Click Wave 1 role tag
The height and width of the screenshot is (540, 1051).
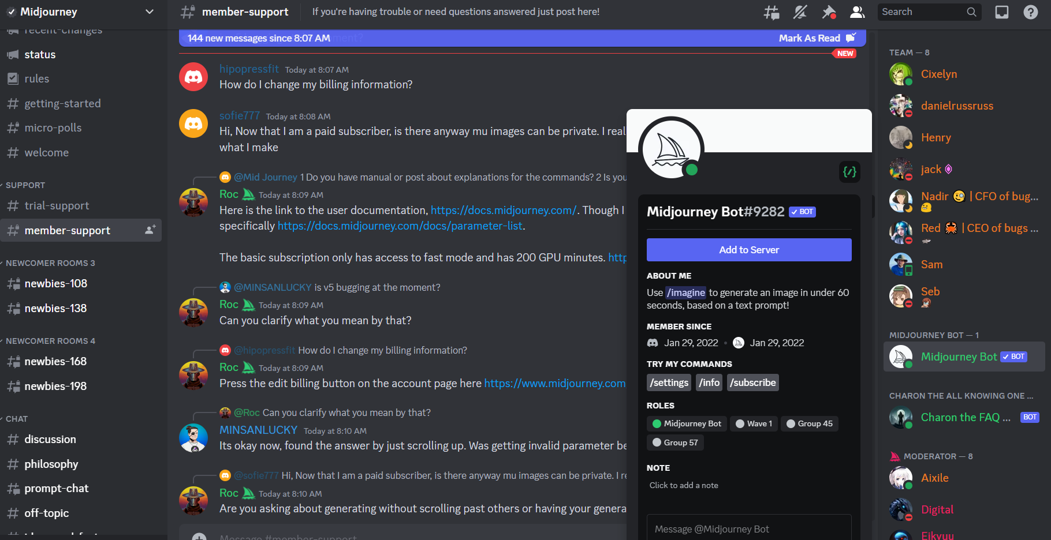coord(754,423)
